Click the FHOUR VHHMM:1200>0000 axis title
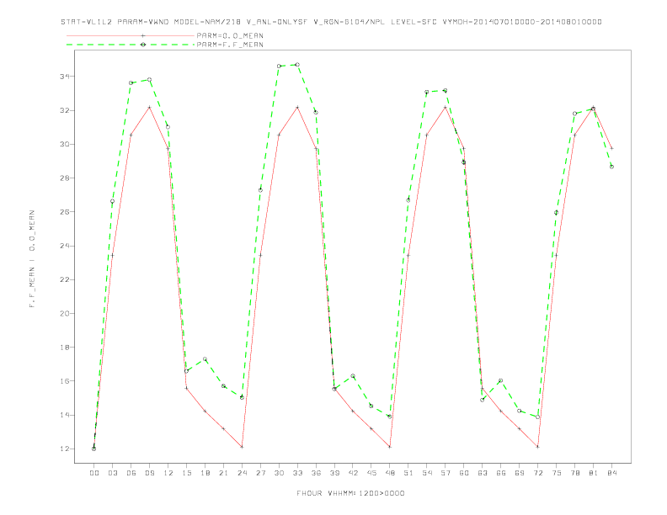667x515 pixels. click(350, 493)
